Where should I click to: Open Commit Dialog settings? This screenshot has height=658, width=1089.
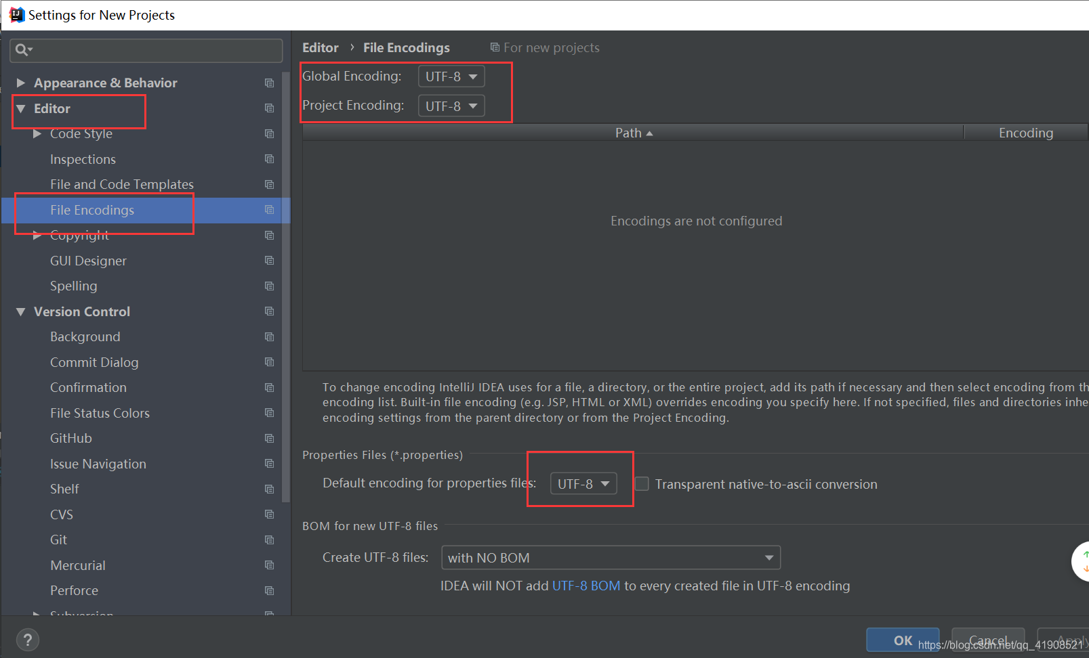click(x=94, y=362)
